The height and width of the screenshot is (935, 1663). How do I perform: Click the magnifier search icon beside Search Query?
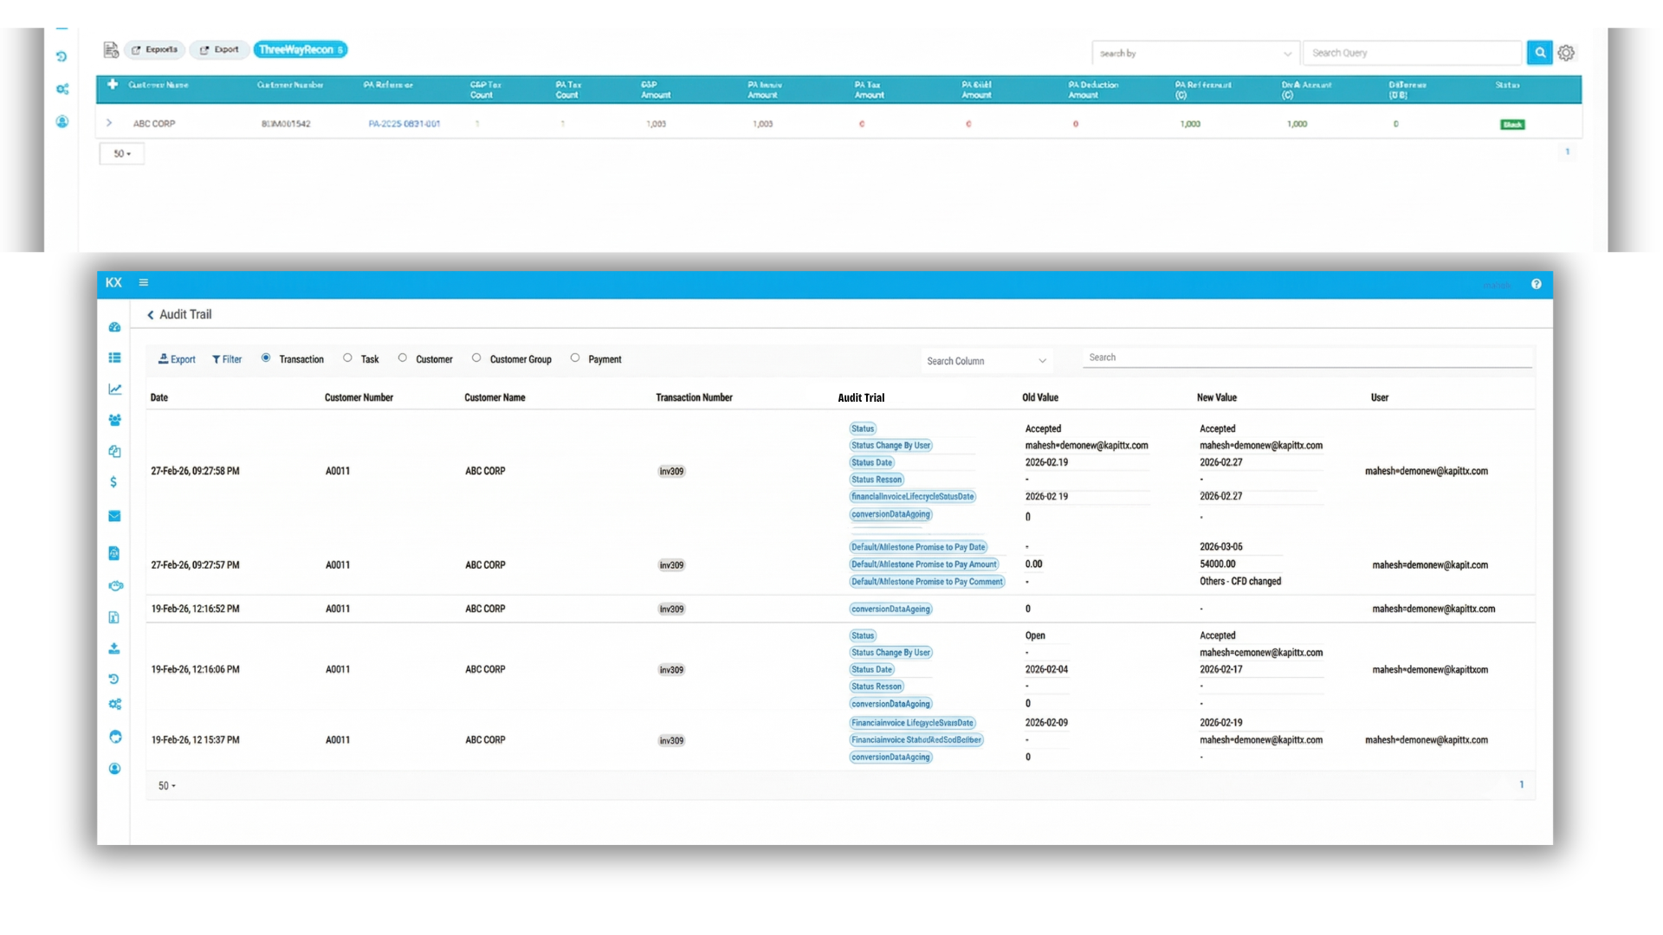[1540, 52]
